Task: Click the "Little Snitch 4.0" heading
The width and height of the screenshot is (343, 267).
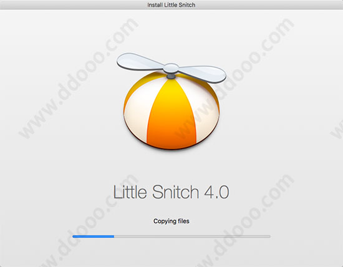Action: pos(171,192)
